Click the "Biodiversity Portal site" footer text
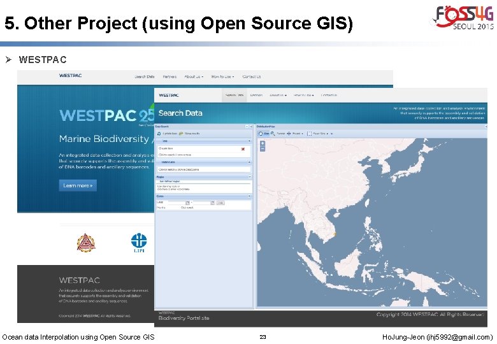Image resolution: width=497 pixels, height=344 pixels. point(184,318)
